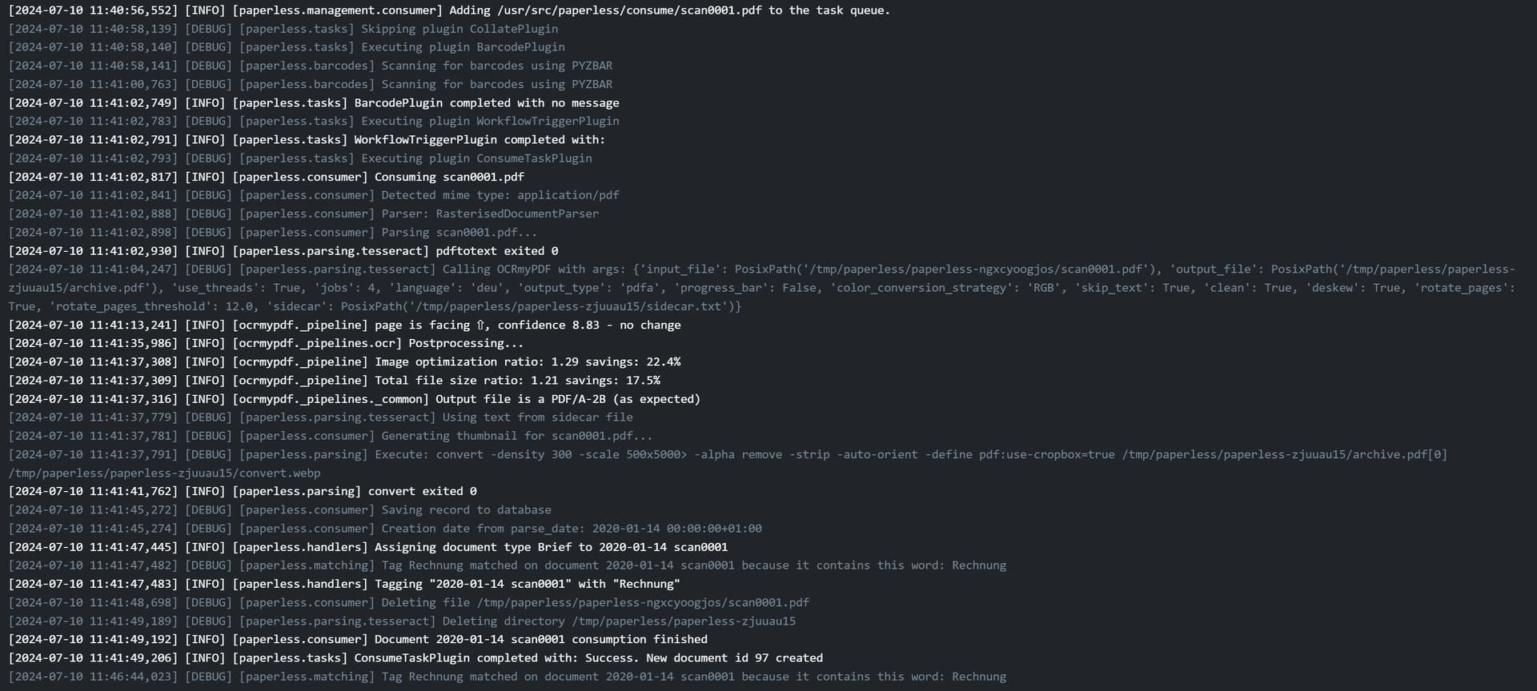Select 'New document id 97 created' log line

pos(415,658)
